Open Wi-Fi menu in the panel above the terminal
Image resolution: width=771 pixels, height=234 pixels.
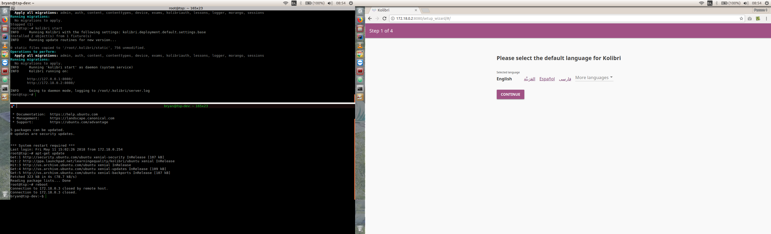tap(286, 3)
